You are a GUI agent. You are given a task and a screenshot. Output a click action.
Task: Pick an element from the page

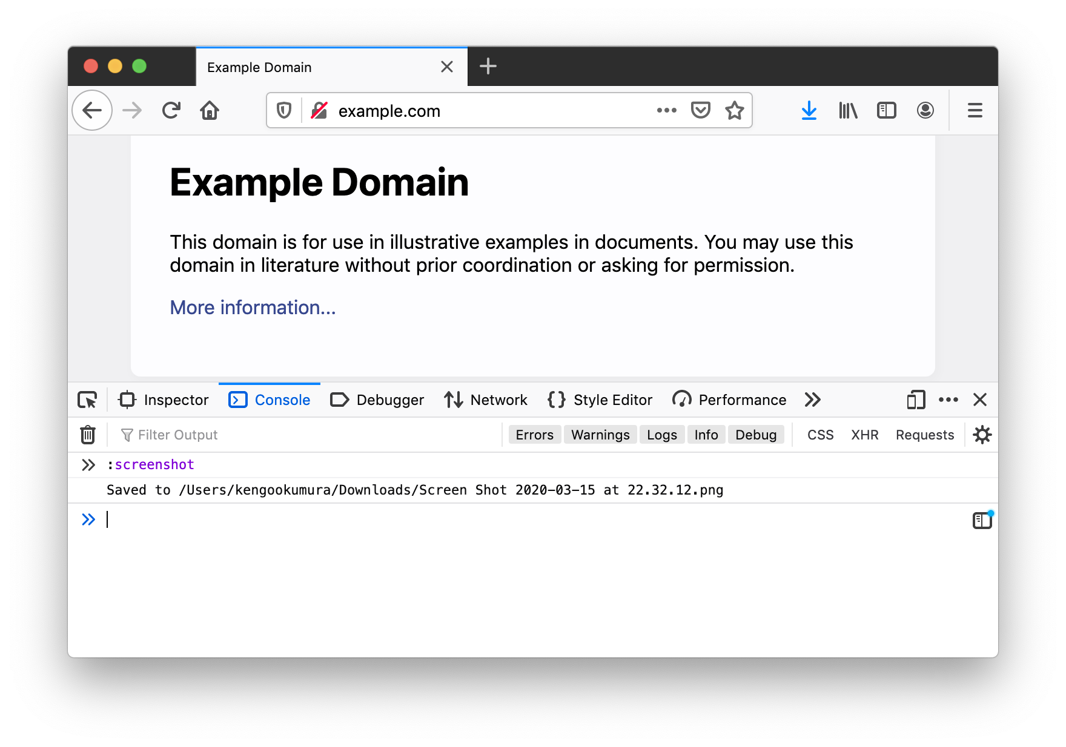coord(87,400)
